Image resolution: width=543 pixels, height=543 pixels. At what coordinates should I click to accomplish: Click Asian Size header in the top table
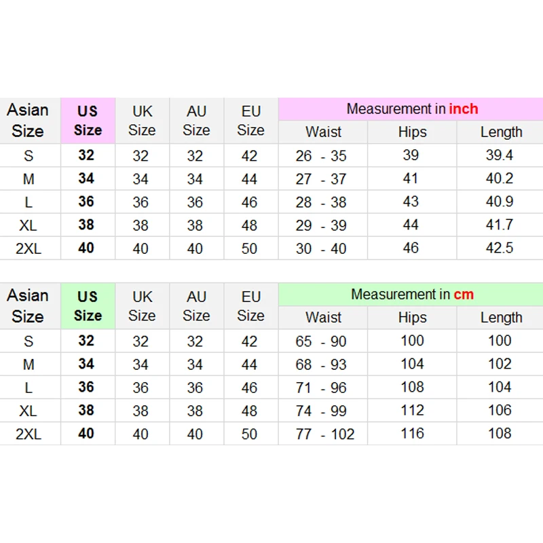coord(28,121)
